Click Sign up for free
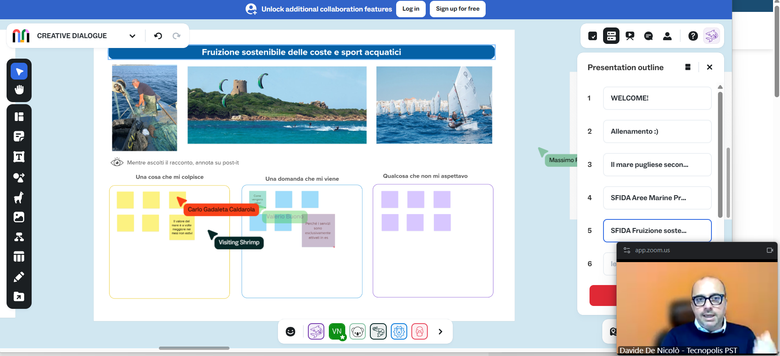Viewport: 780px width, 356px height. (457, 9)
